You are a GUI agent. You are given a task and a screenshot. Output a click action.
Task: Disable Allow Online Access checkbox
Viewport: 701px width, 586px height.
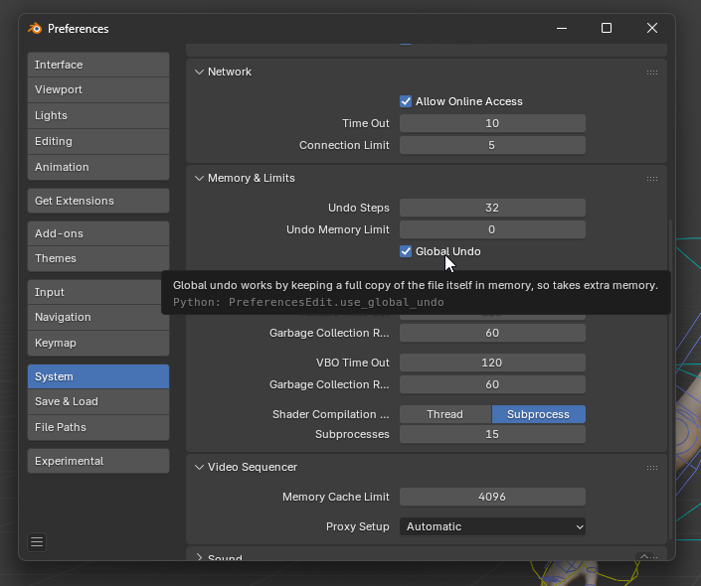pos(406,101)
